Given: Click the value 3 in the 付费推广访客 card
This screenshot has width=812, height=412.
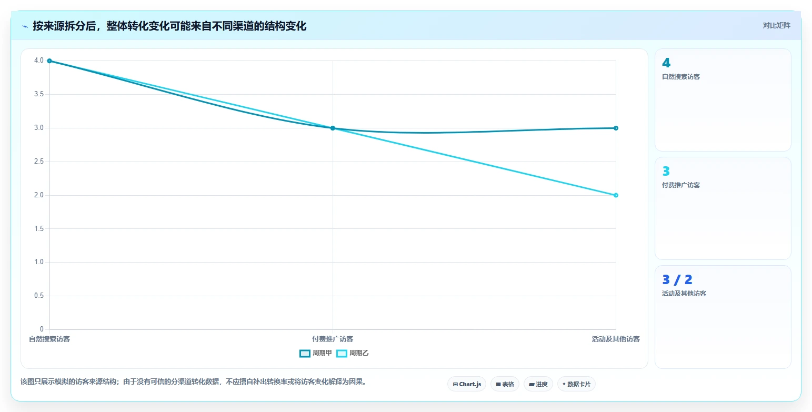Looking at the screenshot, I should (x=666, y=171).
